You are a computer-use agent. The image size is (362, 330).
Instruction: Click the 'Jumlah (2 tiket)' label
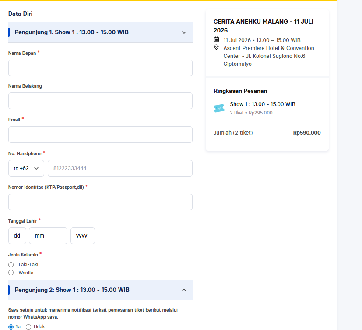click(x=233, y=133)
